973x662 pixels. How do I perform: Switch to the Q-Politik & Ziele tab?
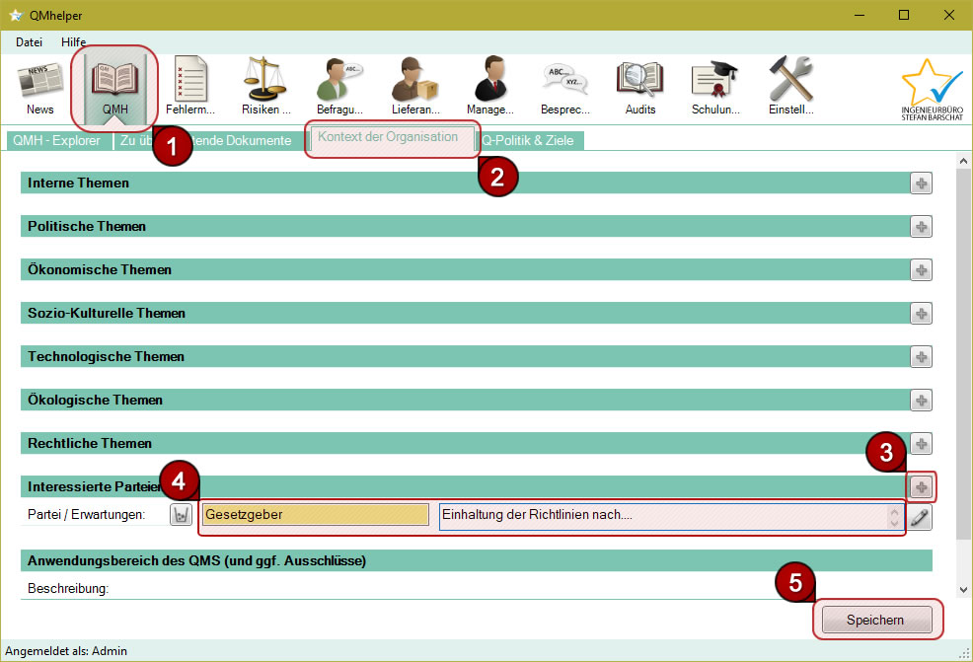point(529,140)
